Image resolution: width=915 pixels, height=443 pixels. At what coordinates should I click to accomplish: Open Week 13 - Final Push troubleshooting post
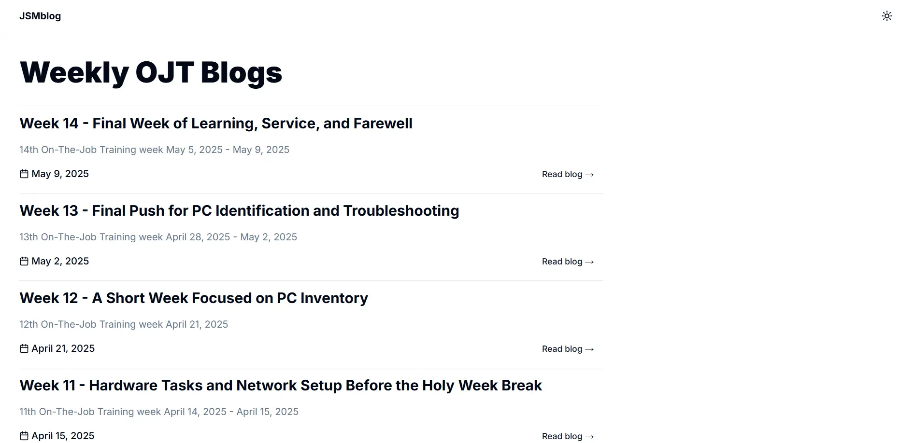[239, 211]
